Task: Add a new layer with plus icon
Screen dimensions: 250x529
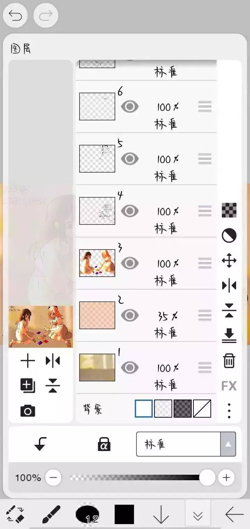Action: [x=28, y=361]
